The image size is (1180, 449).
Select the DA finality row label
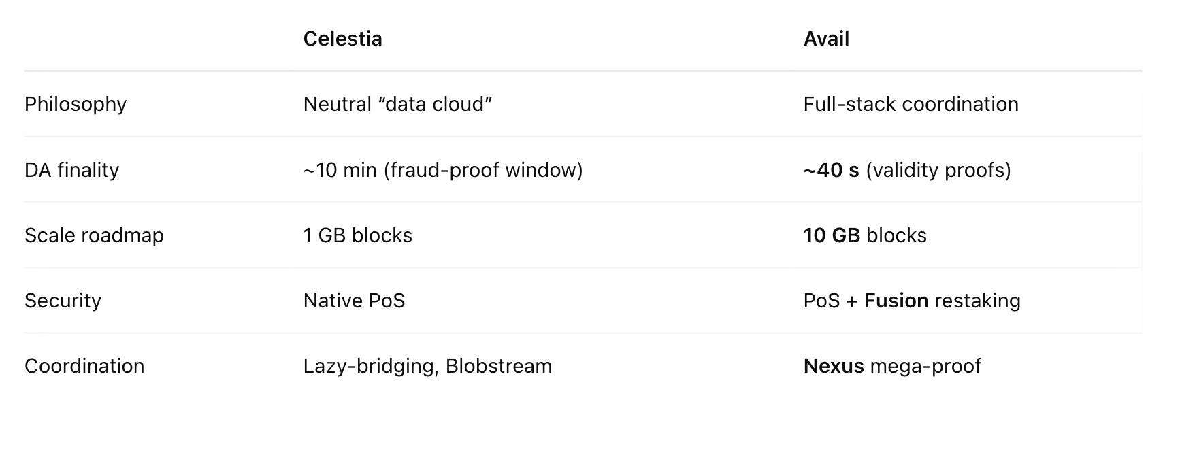[x=71, y=169]
